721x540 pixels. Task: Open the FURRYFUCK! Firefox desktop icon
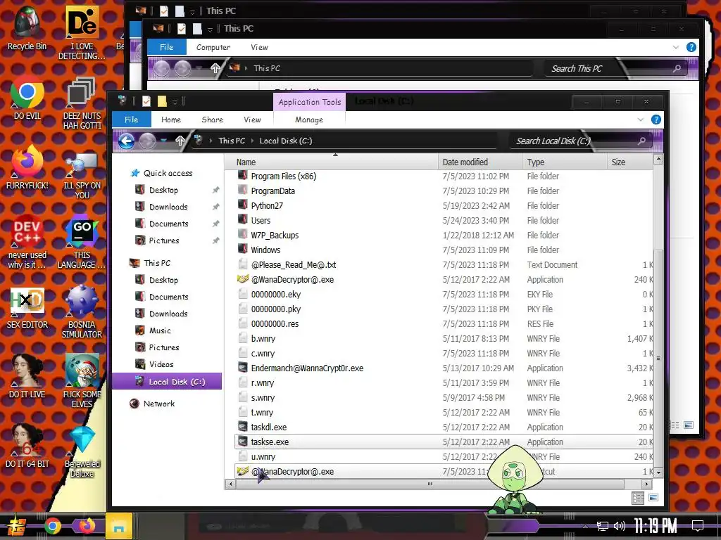(x=27, y=167)
